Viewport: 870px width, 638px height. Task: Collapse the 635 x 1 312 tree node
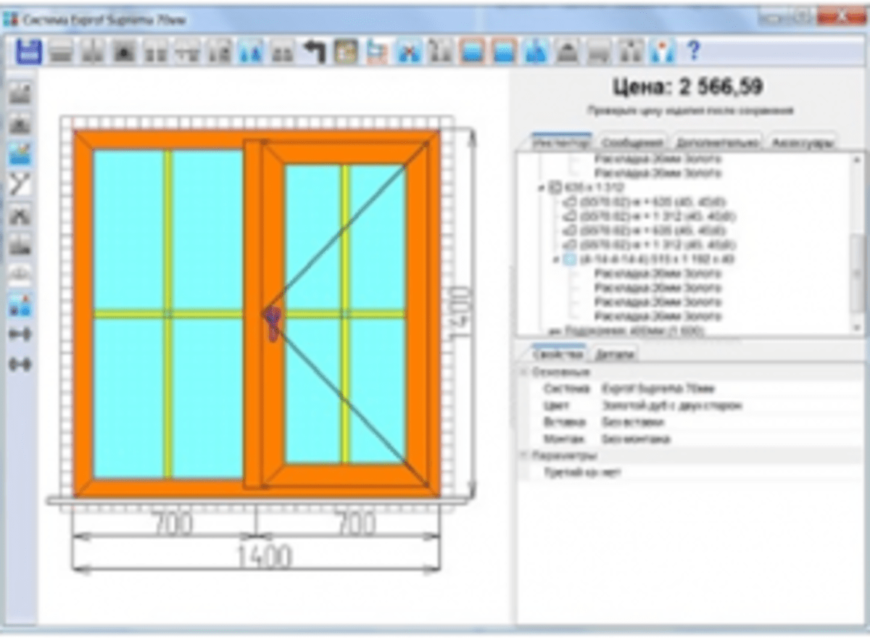tap(541, 188)
